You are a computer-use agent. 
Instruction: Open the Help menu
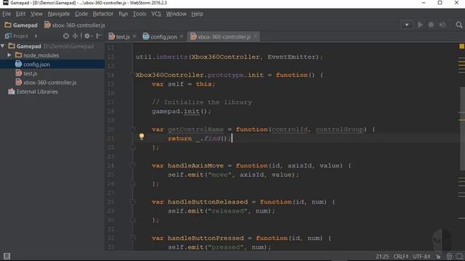197,14
